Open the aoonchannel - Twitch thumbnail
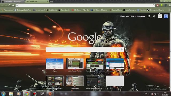Viewport: 171px width, 96px height. coord(75,63)
